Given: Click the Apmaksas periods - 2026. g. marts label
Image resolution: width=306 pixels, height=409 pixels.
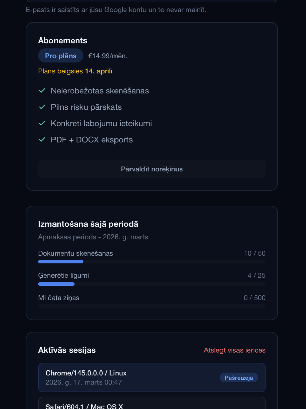Looking at the screenshot, I should [x=93, y=237].
